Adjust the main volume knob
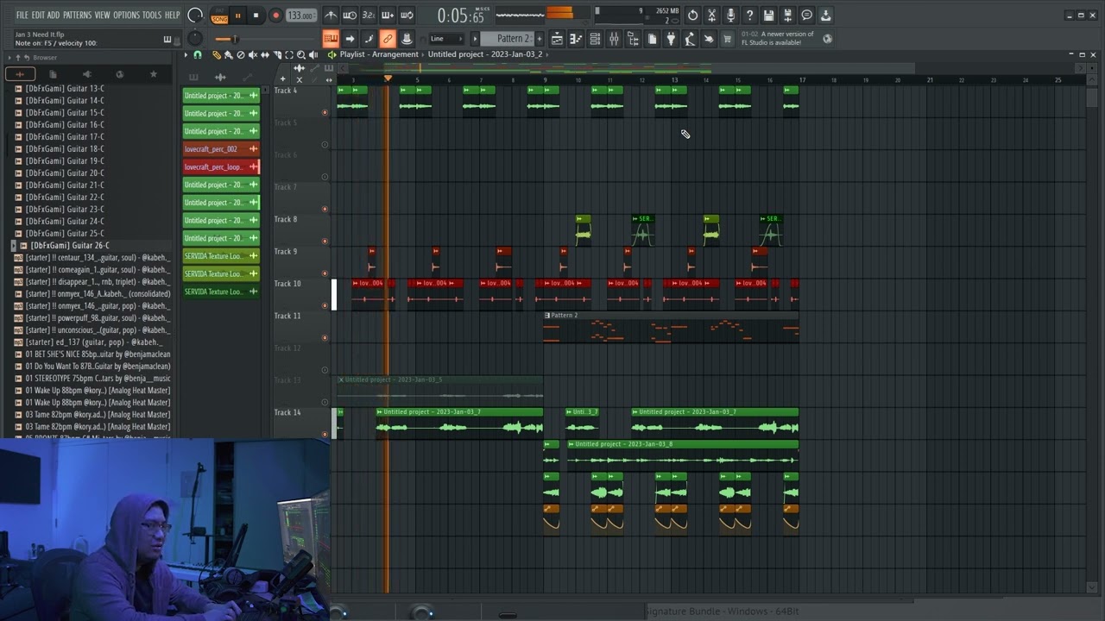The width and height of the screenshot is (1105, 621). [x=195, y=16]
